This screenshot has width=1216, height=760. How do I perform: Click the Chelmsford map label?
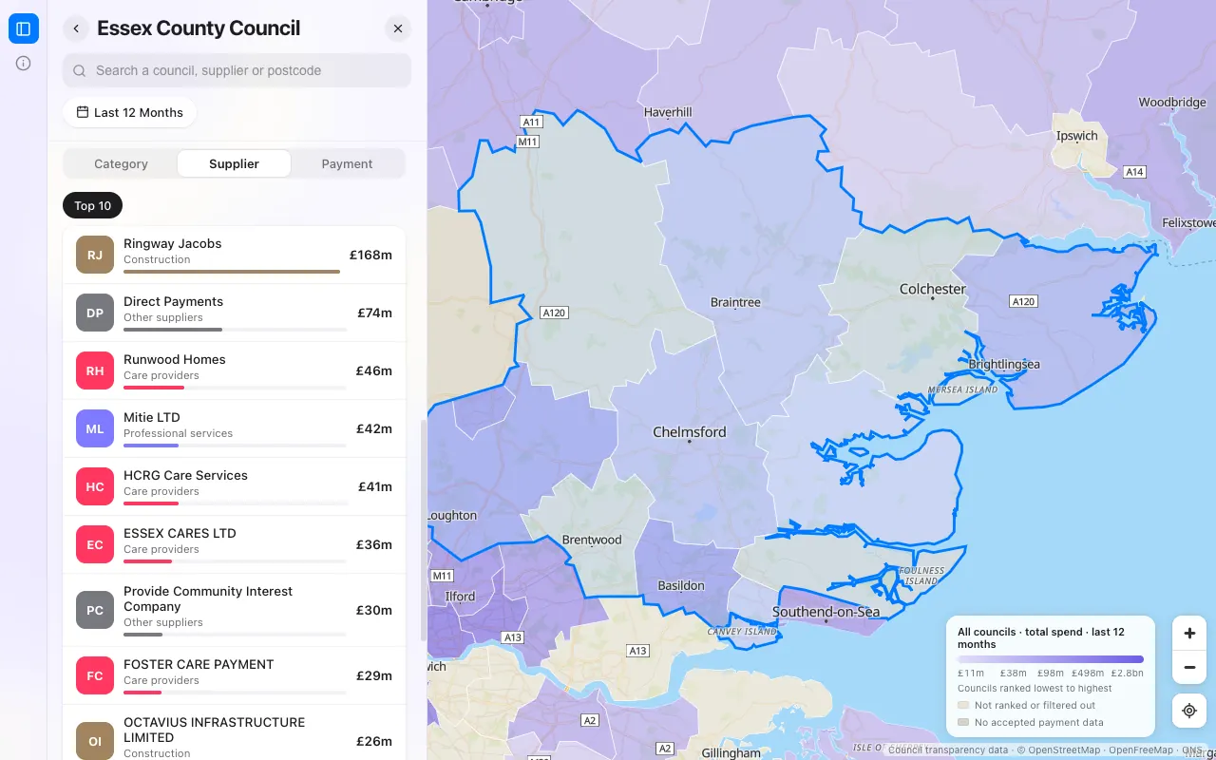(x=690, y=432)
